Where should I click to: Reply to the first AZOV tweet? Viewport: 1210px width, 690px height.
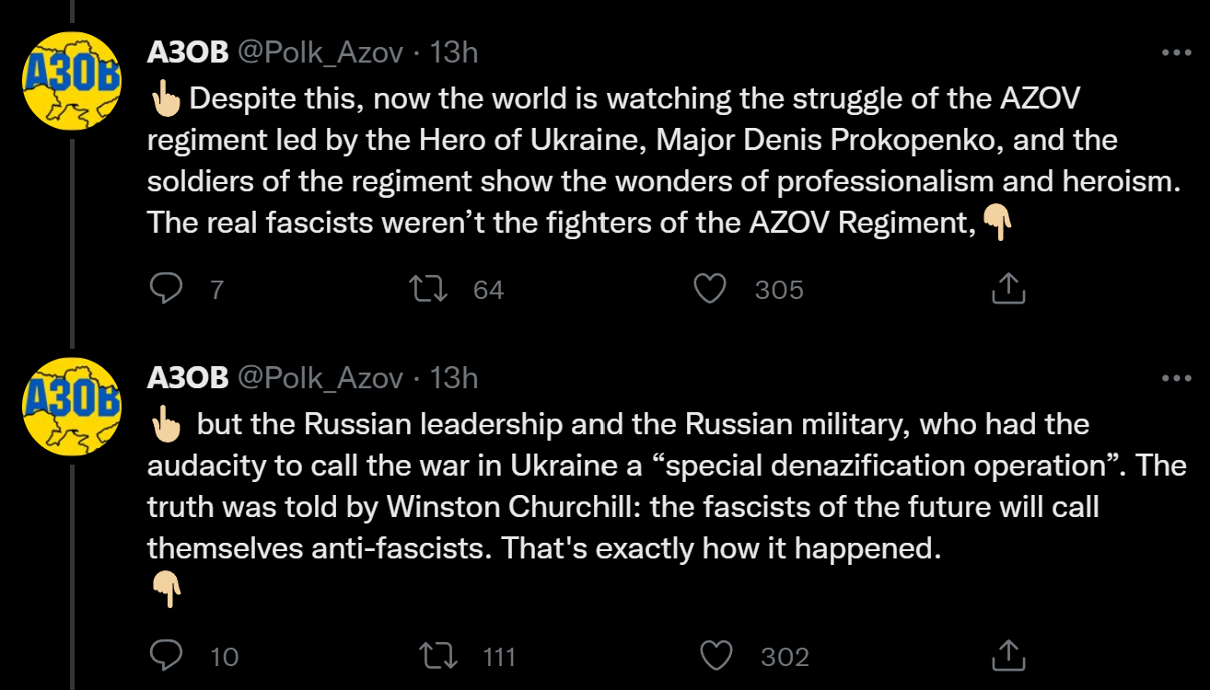[x=166, y=290]
